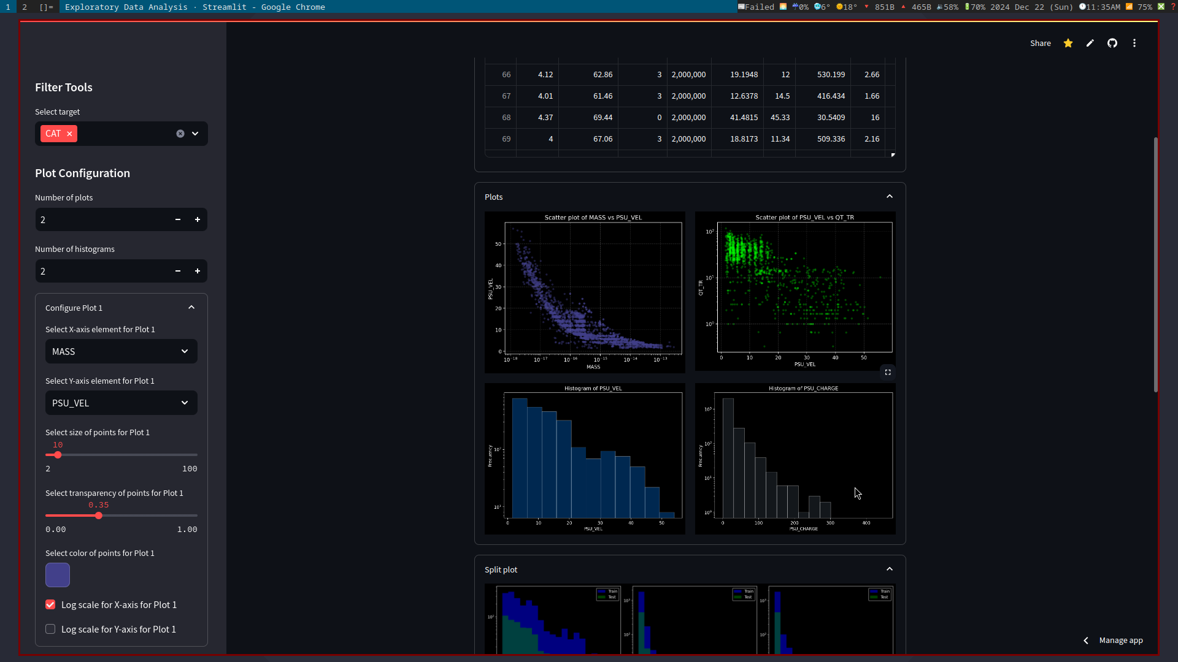The height and width of the screenshot is (662, 1178).
Task: Collapse the Plots section
Action: 889,197
